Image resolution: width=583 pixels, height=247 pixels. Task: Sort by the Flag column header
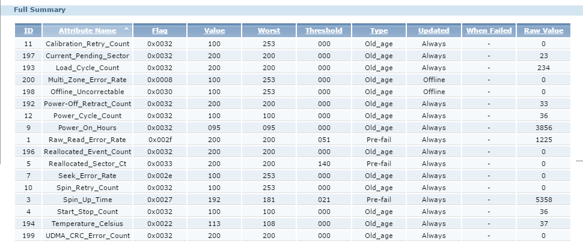tap(159, 31)
